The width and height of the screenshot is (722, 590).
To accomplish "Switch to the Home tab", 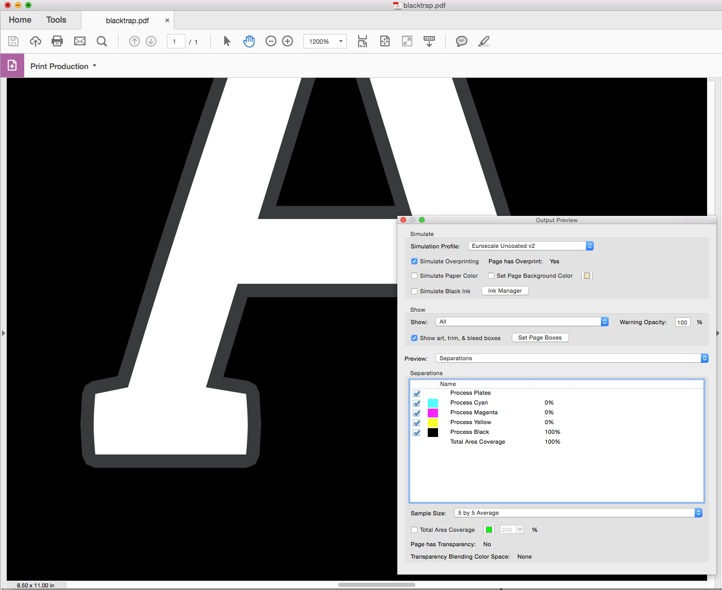I will click(x=20, y=20).
